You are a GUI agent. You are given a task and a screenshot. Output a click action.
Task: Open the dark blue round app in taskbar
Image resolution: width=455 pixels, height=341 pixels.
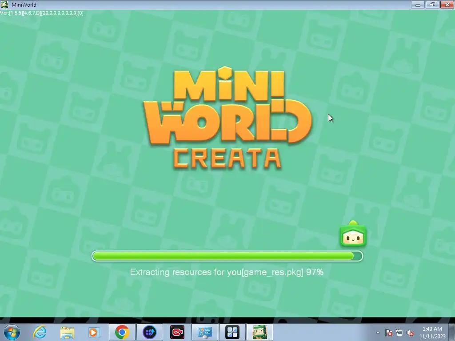pyautogui.click(x=149, y=332)
